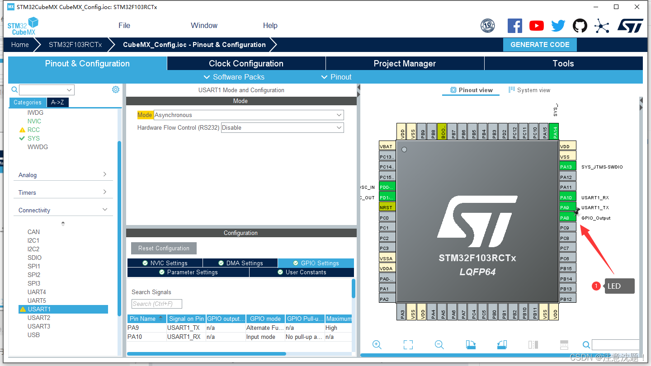Open the DMA Settings tab
The width and height of the screenshot is (651, 366).
[240, 263]
